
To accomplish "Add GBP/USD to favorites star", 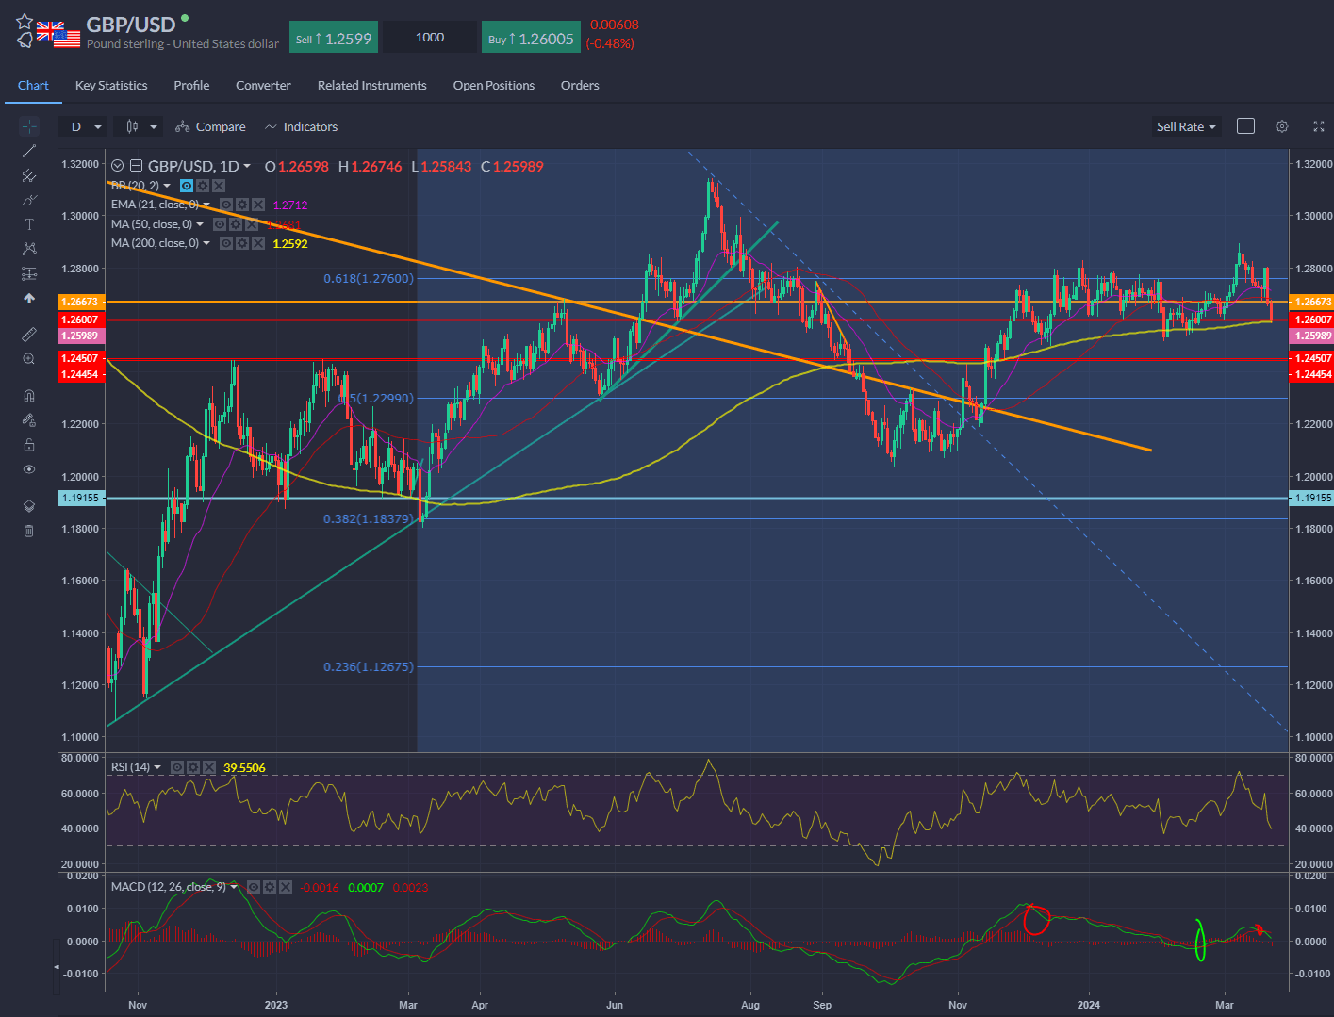I will click(x=25, y=23).
